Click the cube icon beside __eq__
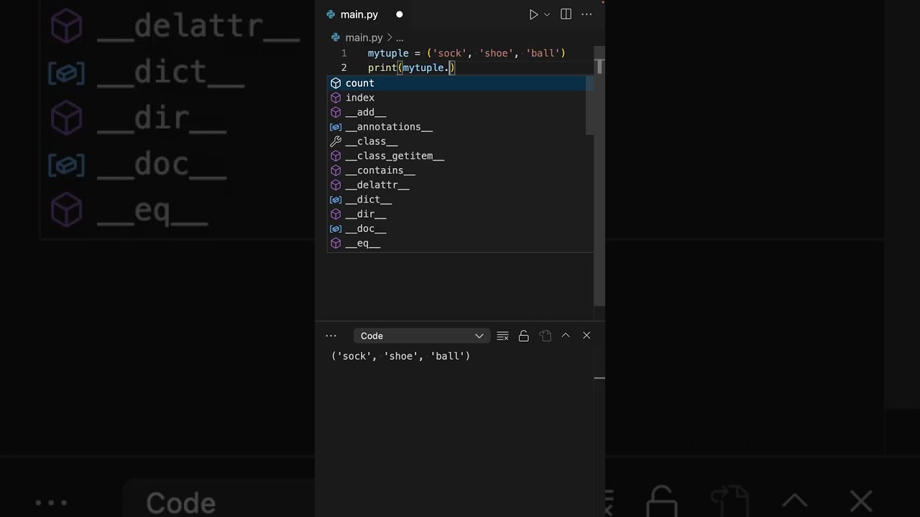Viewport: 920px width, 517px height. pyautogui.click(x=336, y=243)
